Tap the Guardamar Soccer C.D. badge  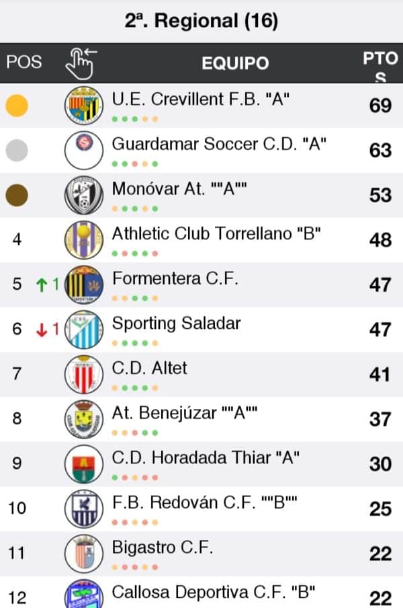pos(83,150)
